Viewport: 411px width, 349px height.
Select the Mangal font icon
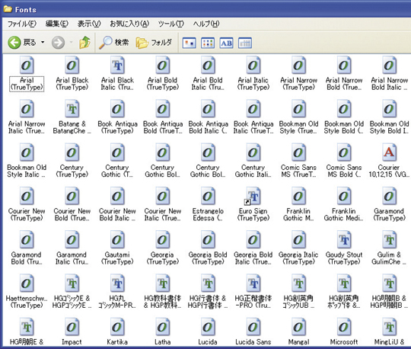pos(298,327)
